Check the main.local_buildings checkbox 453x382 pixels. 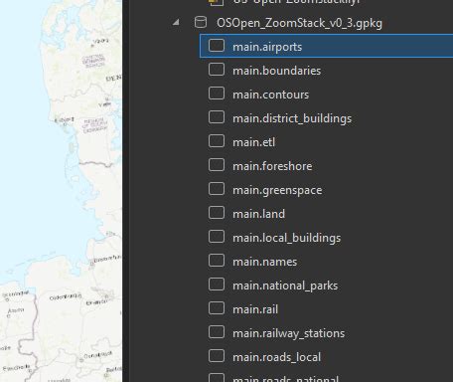217,237
